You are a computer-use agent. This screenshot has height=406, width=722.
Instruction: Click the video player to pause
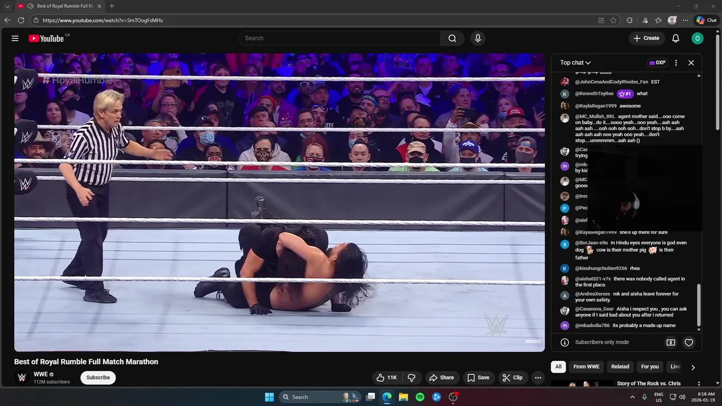(279, 202)
